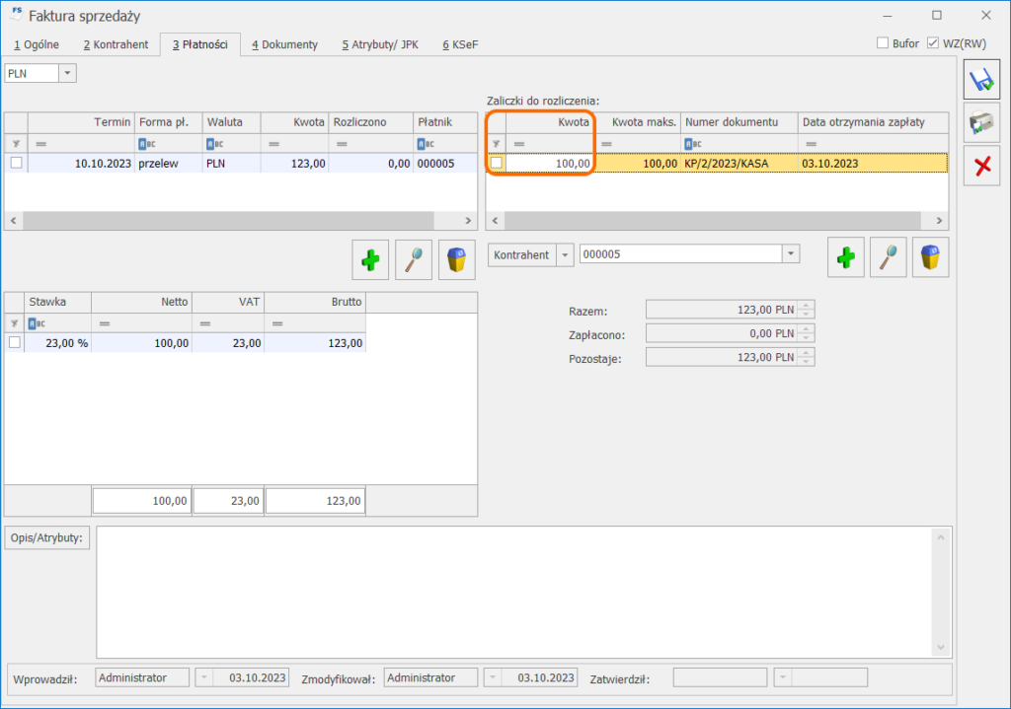Image resolution: width=1011 pixels, height=709 pixels.
Task: Click the filter funnel icon in the Zaliczki table
Action: point(496,144)
